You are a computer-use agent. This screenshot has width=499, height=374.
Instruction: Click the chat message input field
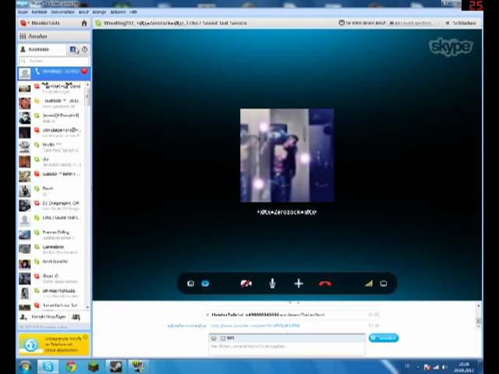point(287,348)
